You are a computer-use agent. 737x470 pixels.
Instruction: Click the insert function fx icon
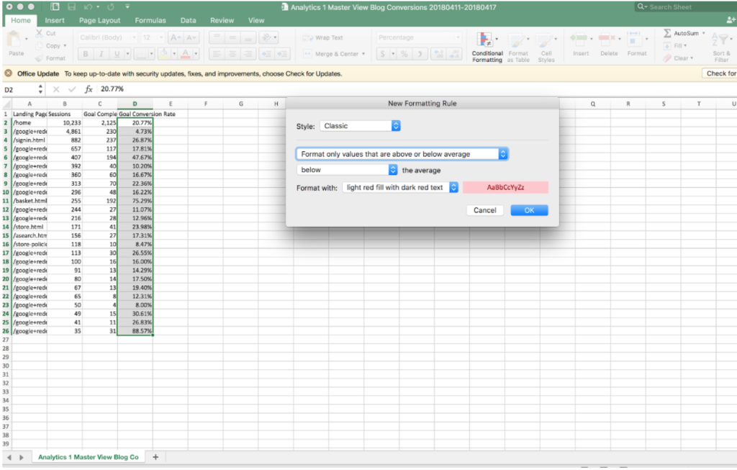click(x=89, y=89)
